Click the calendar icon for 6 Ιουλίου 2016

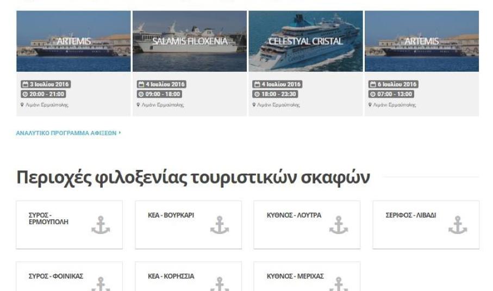pos(373,84)
